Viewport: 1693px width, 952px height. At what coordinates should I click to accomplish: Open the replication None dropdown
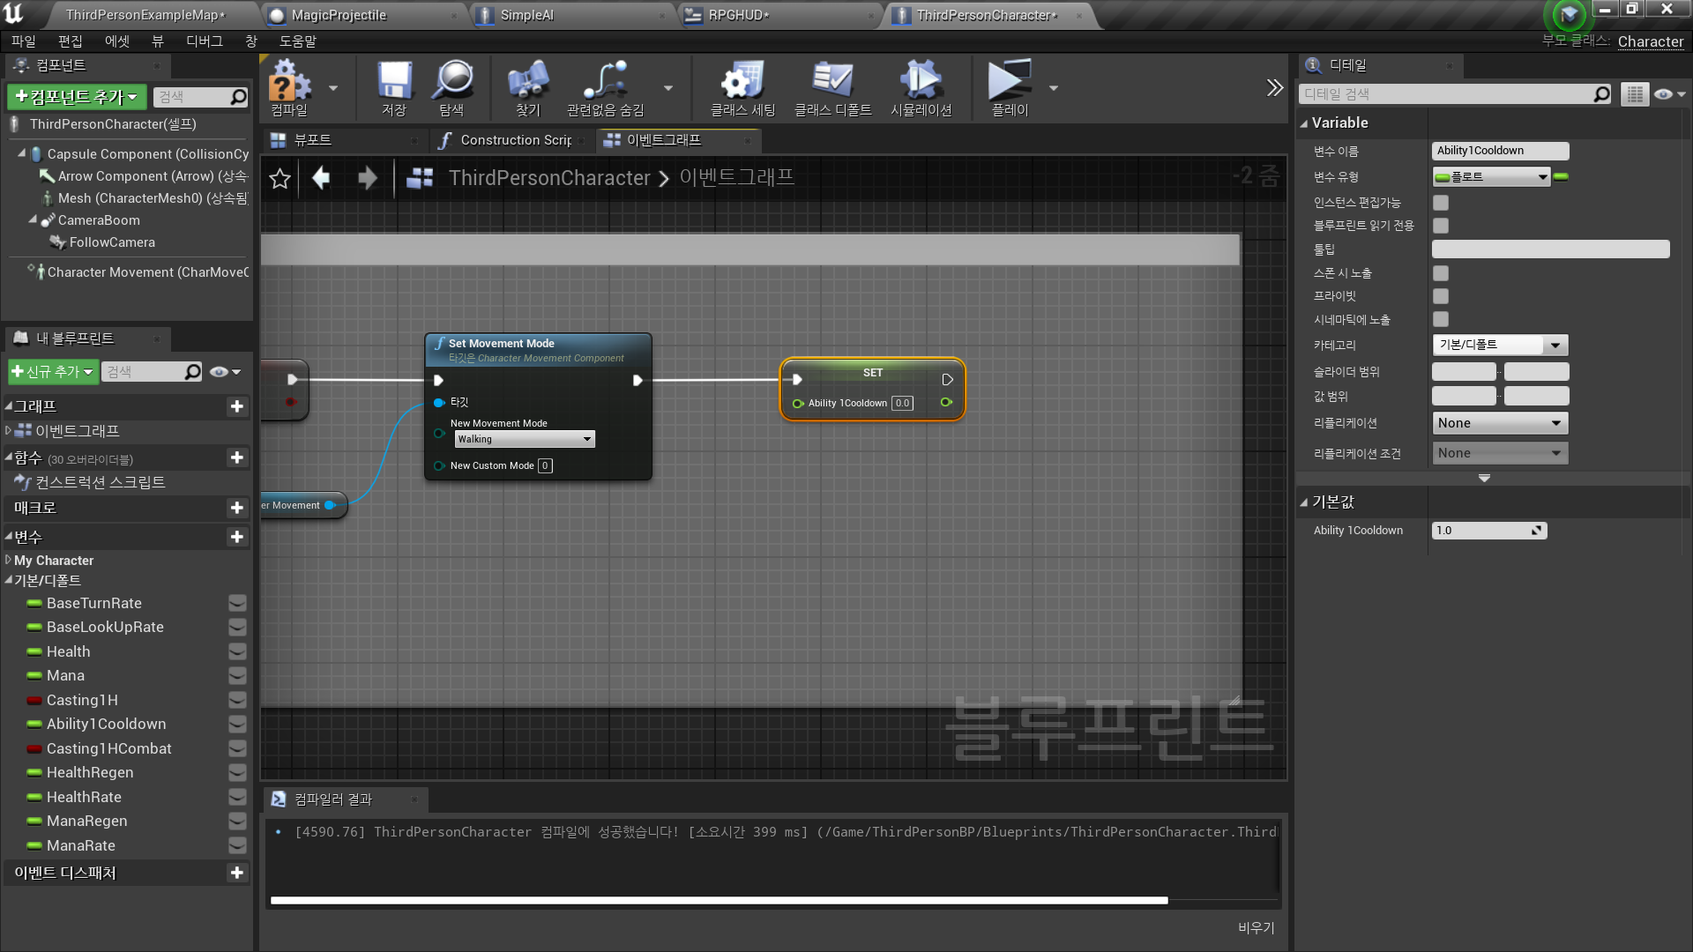tap(1500, 423)
